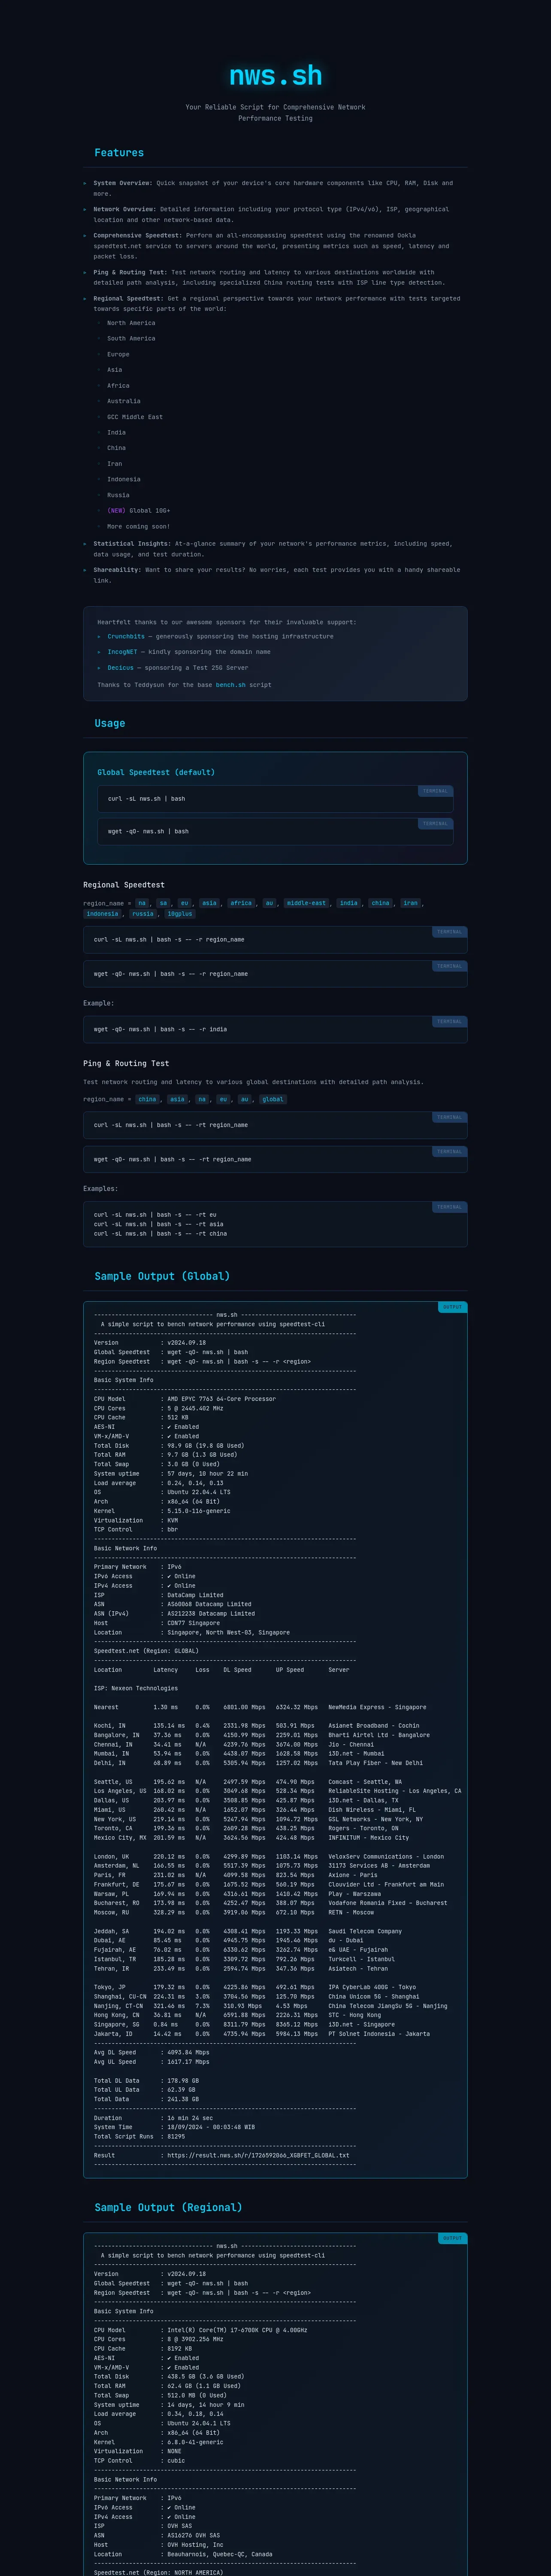Click the Sample Output (Global) heading
Viewport: 551px width, 2576px height.
162,1276
